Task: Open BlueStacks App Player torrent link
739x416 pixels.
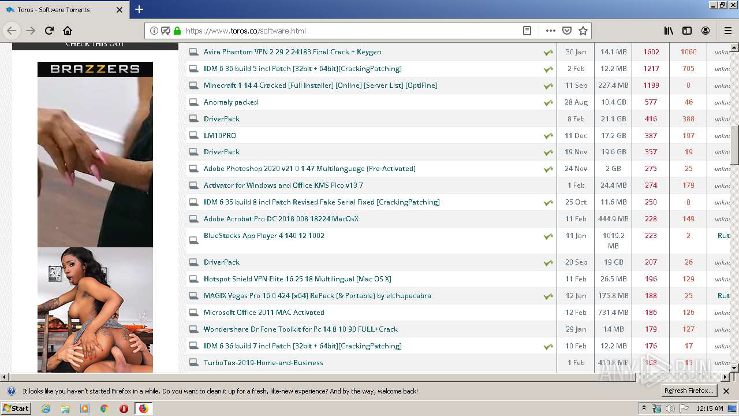Action: 264,236
